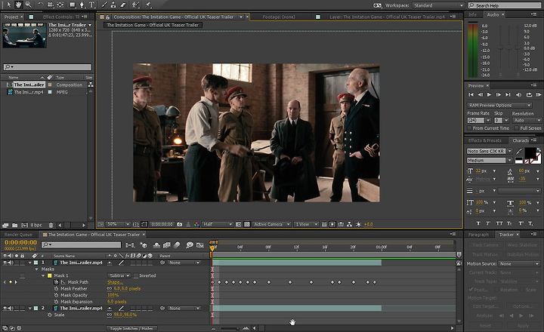Toggle Mask Path stopwatch
The width and height of the screenshot is (544, 332).
pos(56,282)
